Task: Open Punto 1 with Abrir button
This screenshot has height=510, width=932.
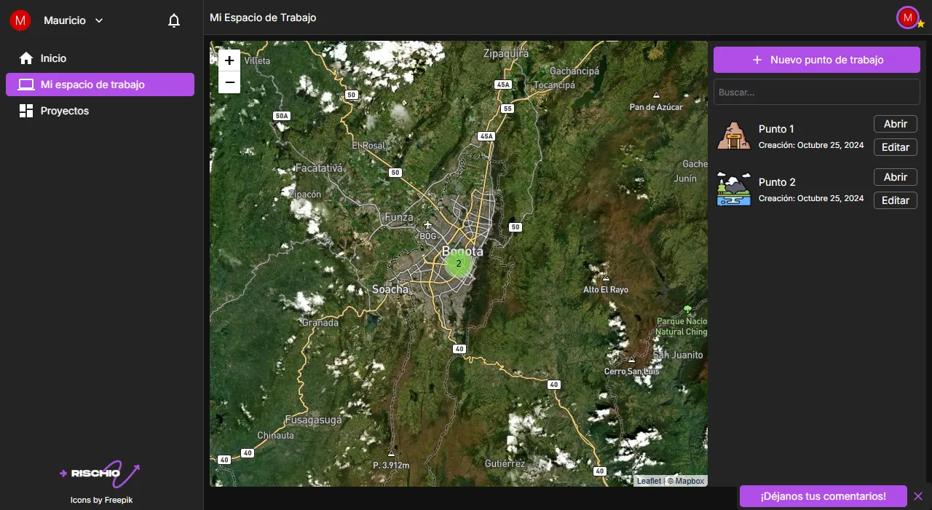Action: [x=895, y=124]
